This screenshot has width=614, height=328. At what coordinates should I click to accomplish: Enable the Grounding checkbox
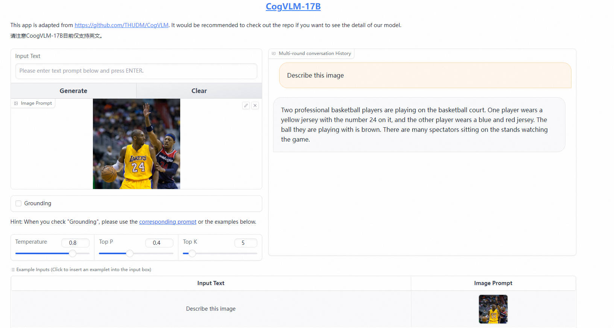click(x=18, y=203)
